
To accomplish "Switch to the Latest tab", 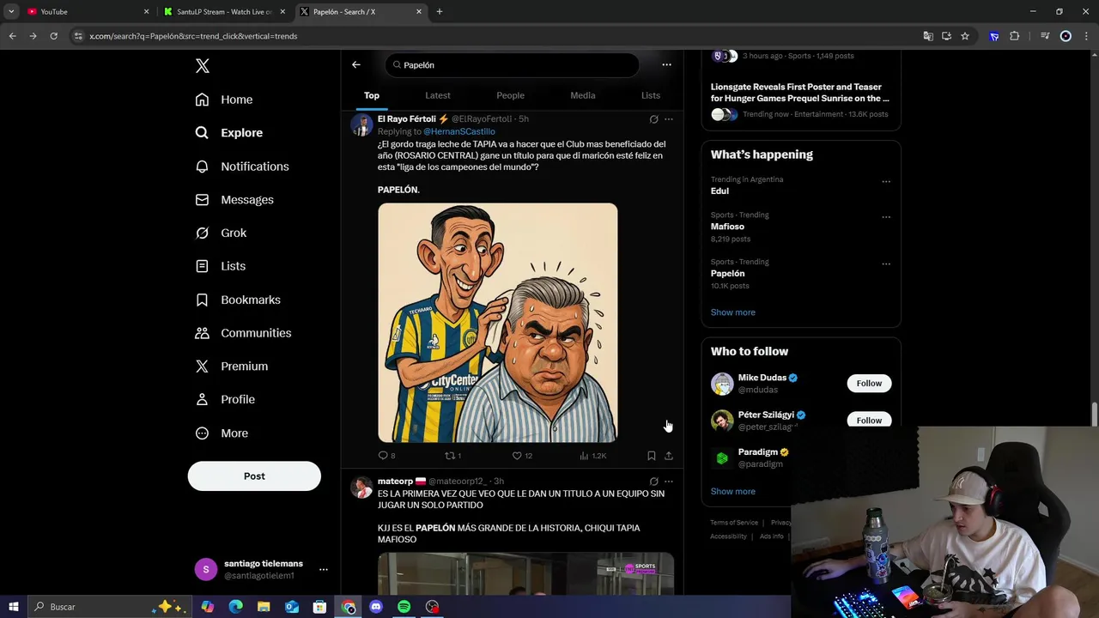I will click(x=438, y=95).
